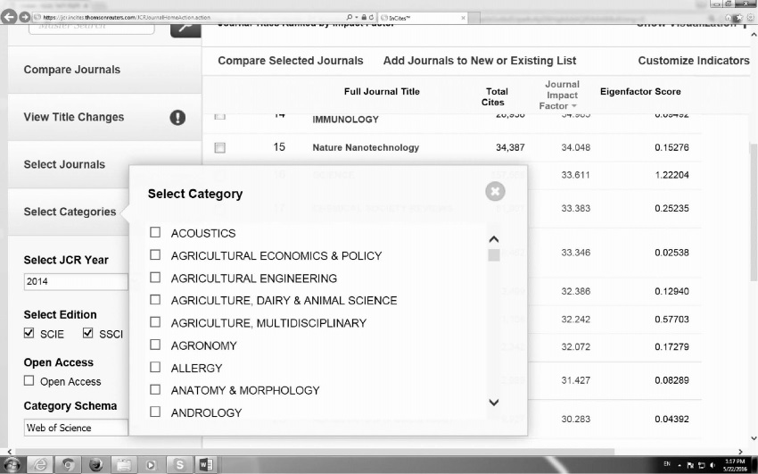Open the Windows Start button
Viewport: 758px width, 474px height.
point(11,465)
